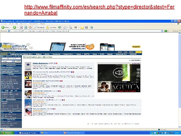
Task: Click the search submit button in sidebar
Action: click(18, 61)
